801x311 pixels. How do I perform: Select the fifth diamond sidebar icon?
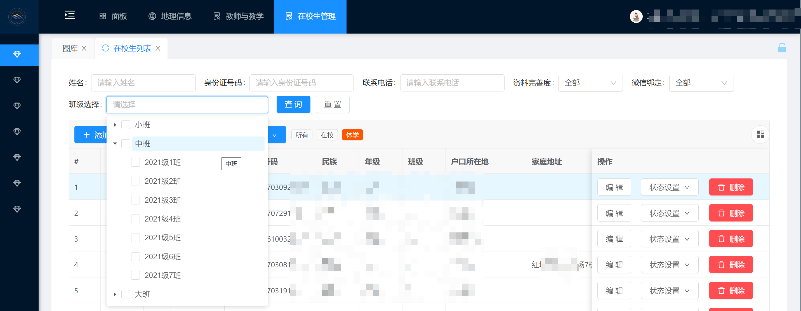[x=17, y=158]
